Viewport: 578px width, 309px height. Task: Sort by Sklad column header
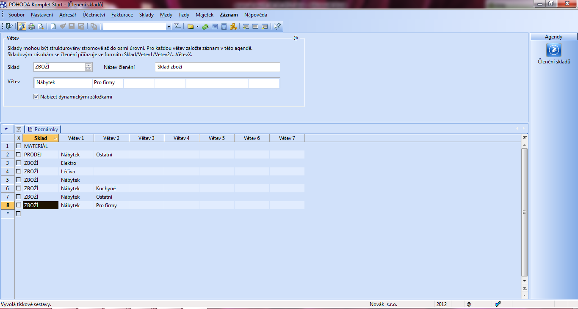point(41,138)
